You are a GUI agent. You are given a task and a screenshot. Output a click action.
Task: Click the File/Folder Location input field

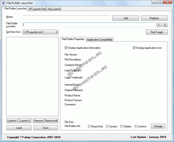89,25
